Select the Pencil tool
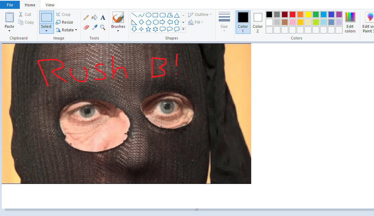Image resolution: width=374 pixels, height=216 pixels. pyautogui.click(x=86, y=17)
